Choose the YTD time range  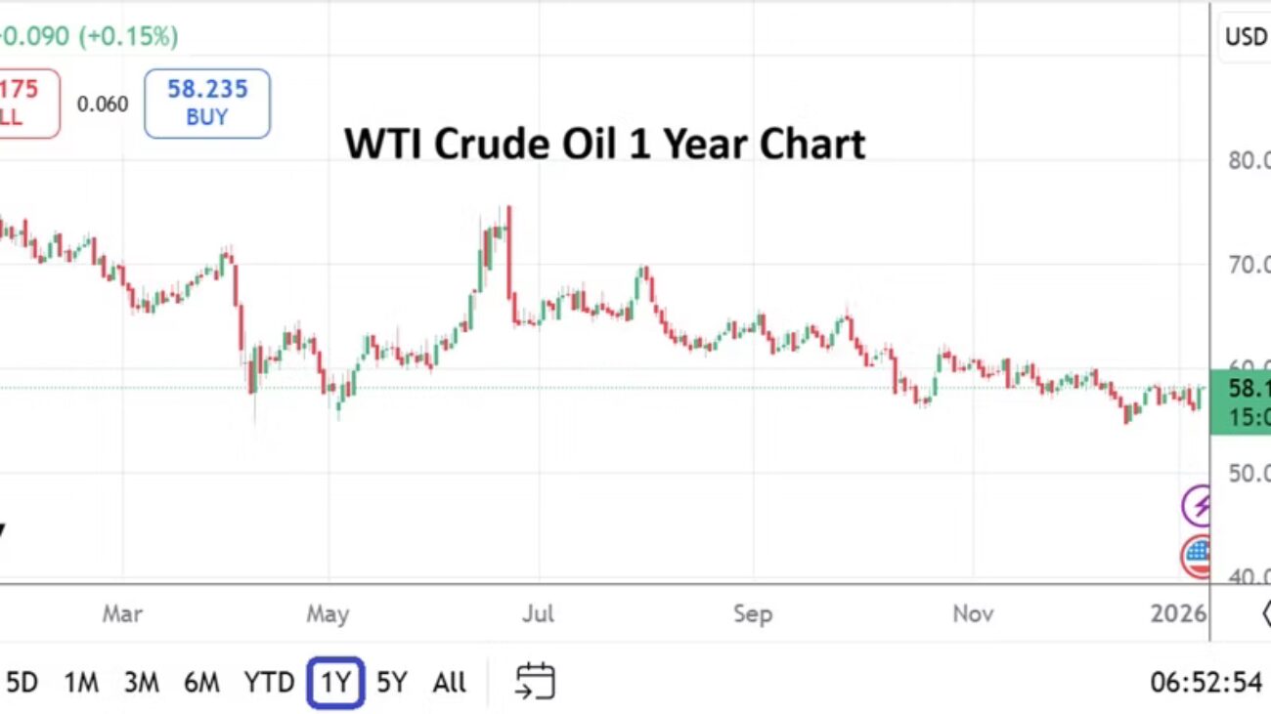(269, 682)
